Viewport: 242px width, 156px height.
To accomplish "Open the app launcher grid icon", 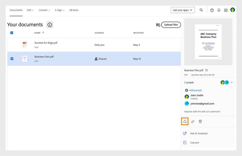I will (225, 10).
